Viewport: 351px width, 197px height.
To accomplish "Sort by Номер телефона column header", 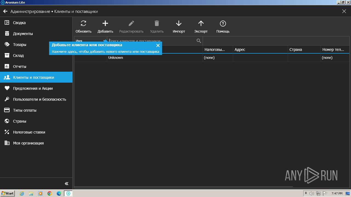I will point(335,50).
